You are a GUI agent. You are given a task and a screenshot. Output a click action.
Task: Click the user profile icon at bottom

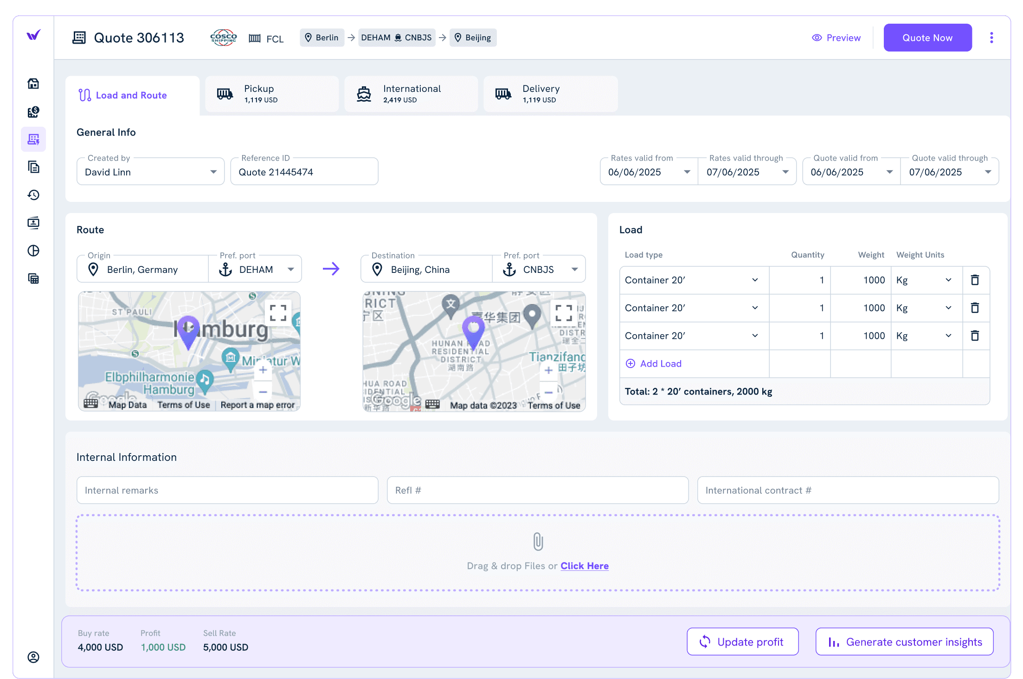point(33,657)
